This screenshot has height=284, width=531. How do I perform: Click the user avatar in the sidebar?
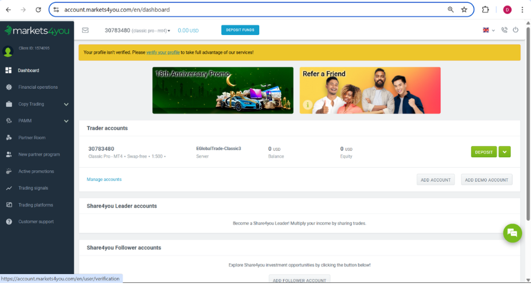point(8,51)
